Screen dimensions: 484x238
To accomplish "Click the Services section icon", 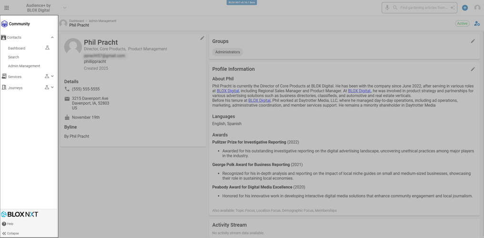I will pos(4,76).
